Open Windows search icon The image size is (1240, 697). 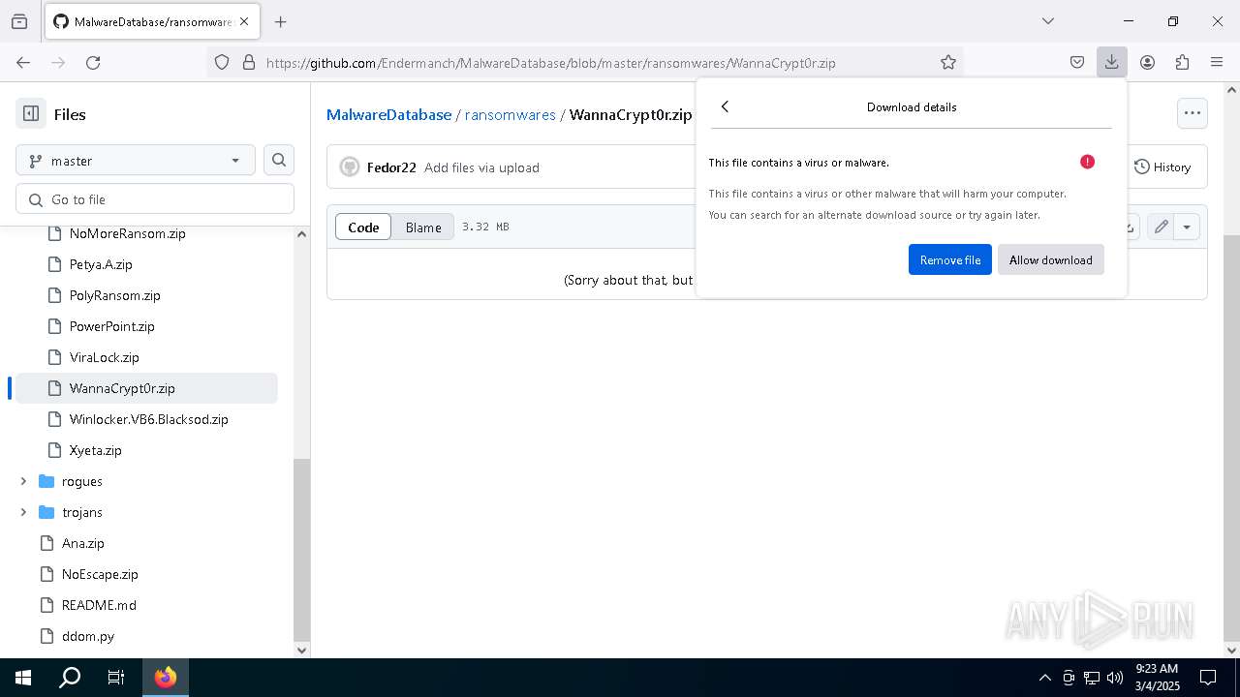coord(70,678)
